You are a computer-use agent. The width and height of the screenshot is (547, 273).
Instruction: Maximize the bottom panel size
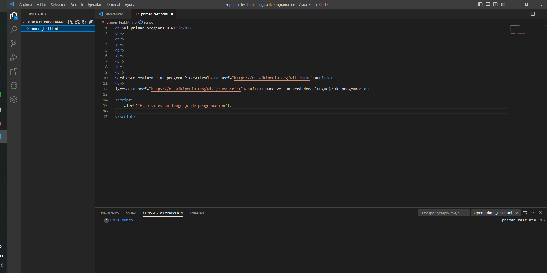click(533, 213)
